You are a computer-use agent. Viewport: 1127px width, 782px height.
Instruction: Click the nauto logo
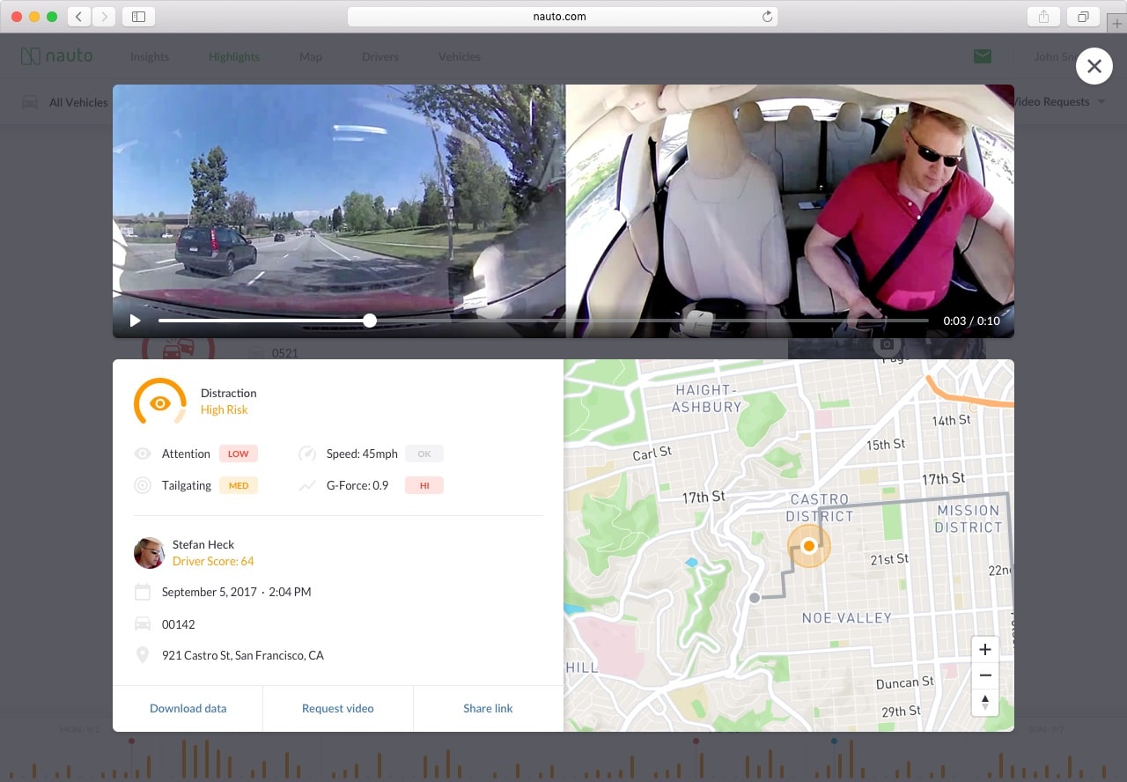pos(57,56)
